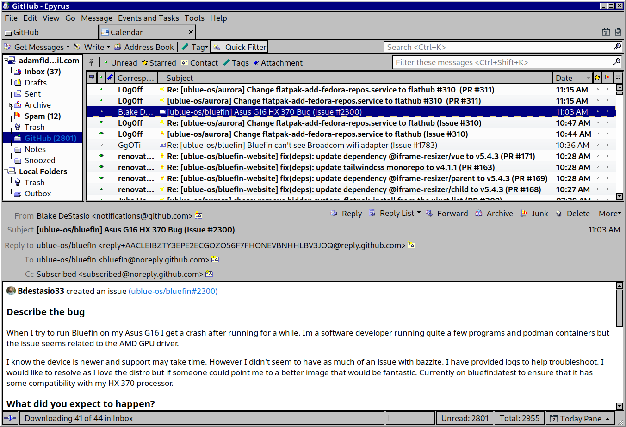Collapse the adamfid...il.com account tree
Screen dimensions: 626x427
(x=6, y=61)
